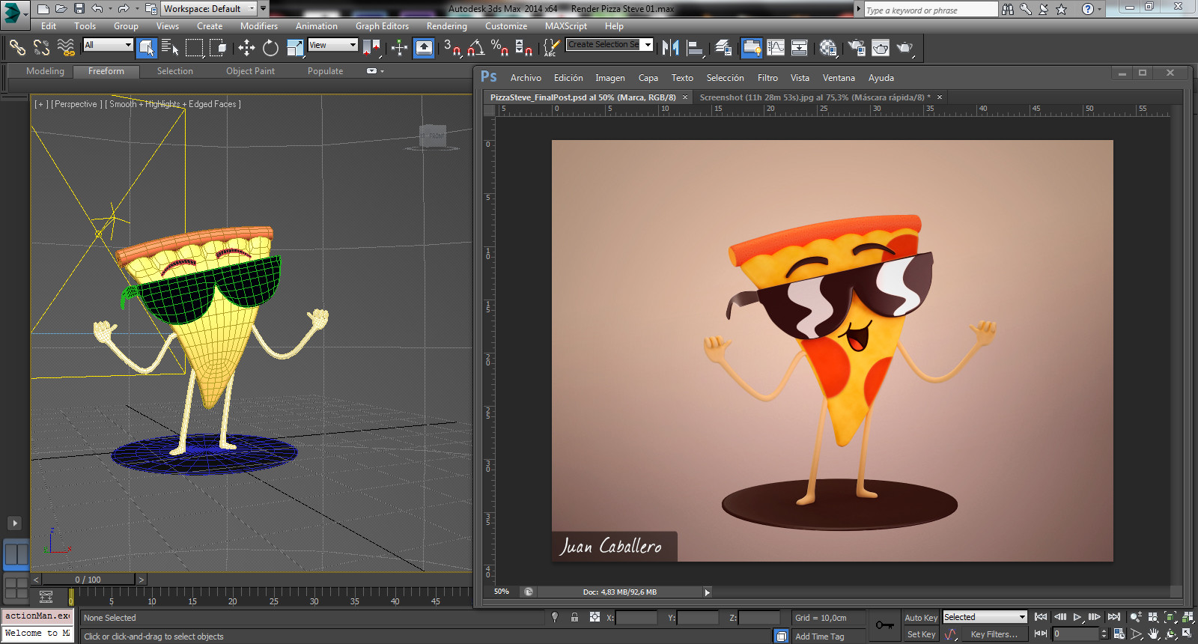Open the Schematic View icon
This screenshot has height=644, width=1198.
click(800, 48)
